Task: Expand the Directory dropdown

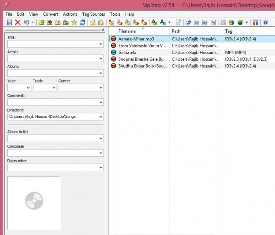Action: pyautogui.click(x=101, y=117)
